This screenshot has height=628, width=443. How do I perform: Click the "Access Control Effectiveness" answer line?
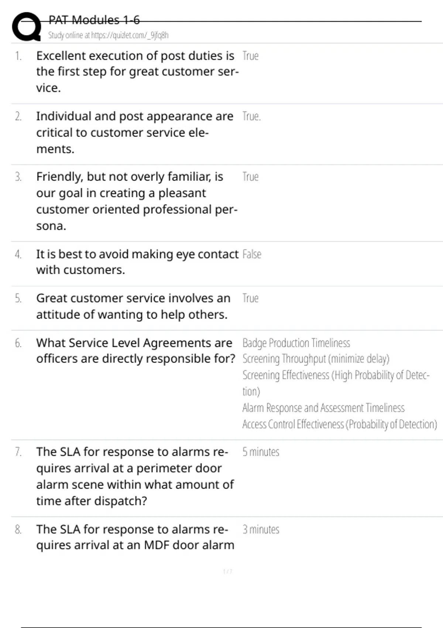tap(340, 424)
